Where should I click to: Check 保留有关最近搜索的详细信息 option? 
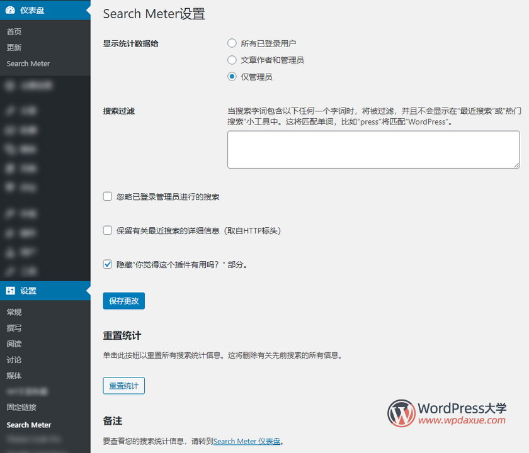pyautogui.click(x=108, y=231)
